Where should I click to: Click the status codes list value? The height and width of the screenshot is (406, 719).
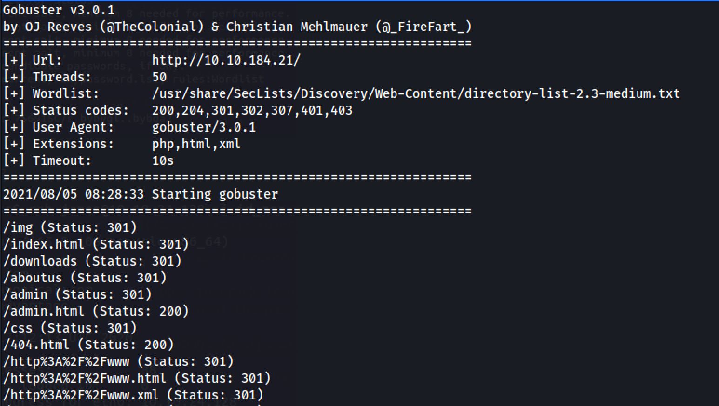pyautogui.click(x=252, y=110)
